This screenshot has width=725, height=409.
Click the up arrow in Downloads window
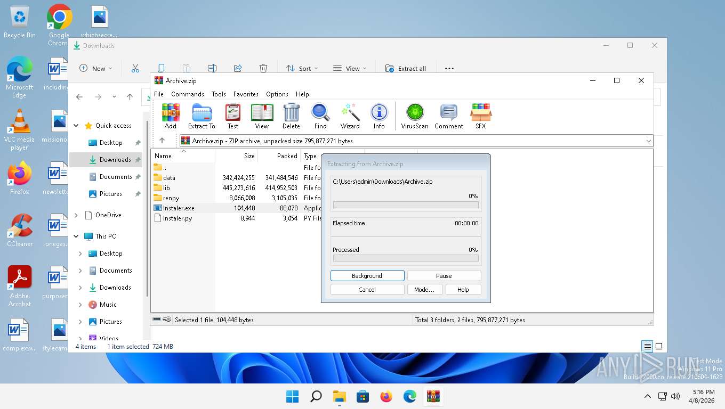point(130,97)
